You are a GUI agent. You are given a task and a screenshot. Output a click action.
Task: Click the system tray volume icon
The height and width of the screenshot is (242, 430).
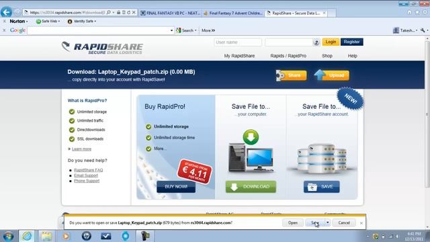tap(397, 236)
